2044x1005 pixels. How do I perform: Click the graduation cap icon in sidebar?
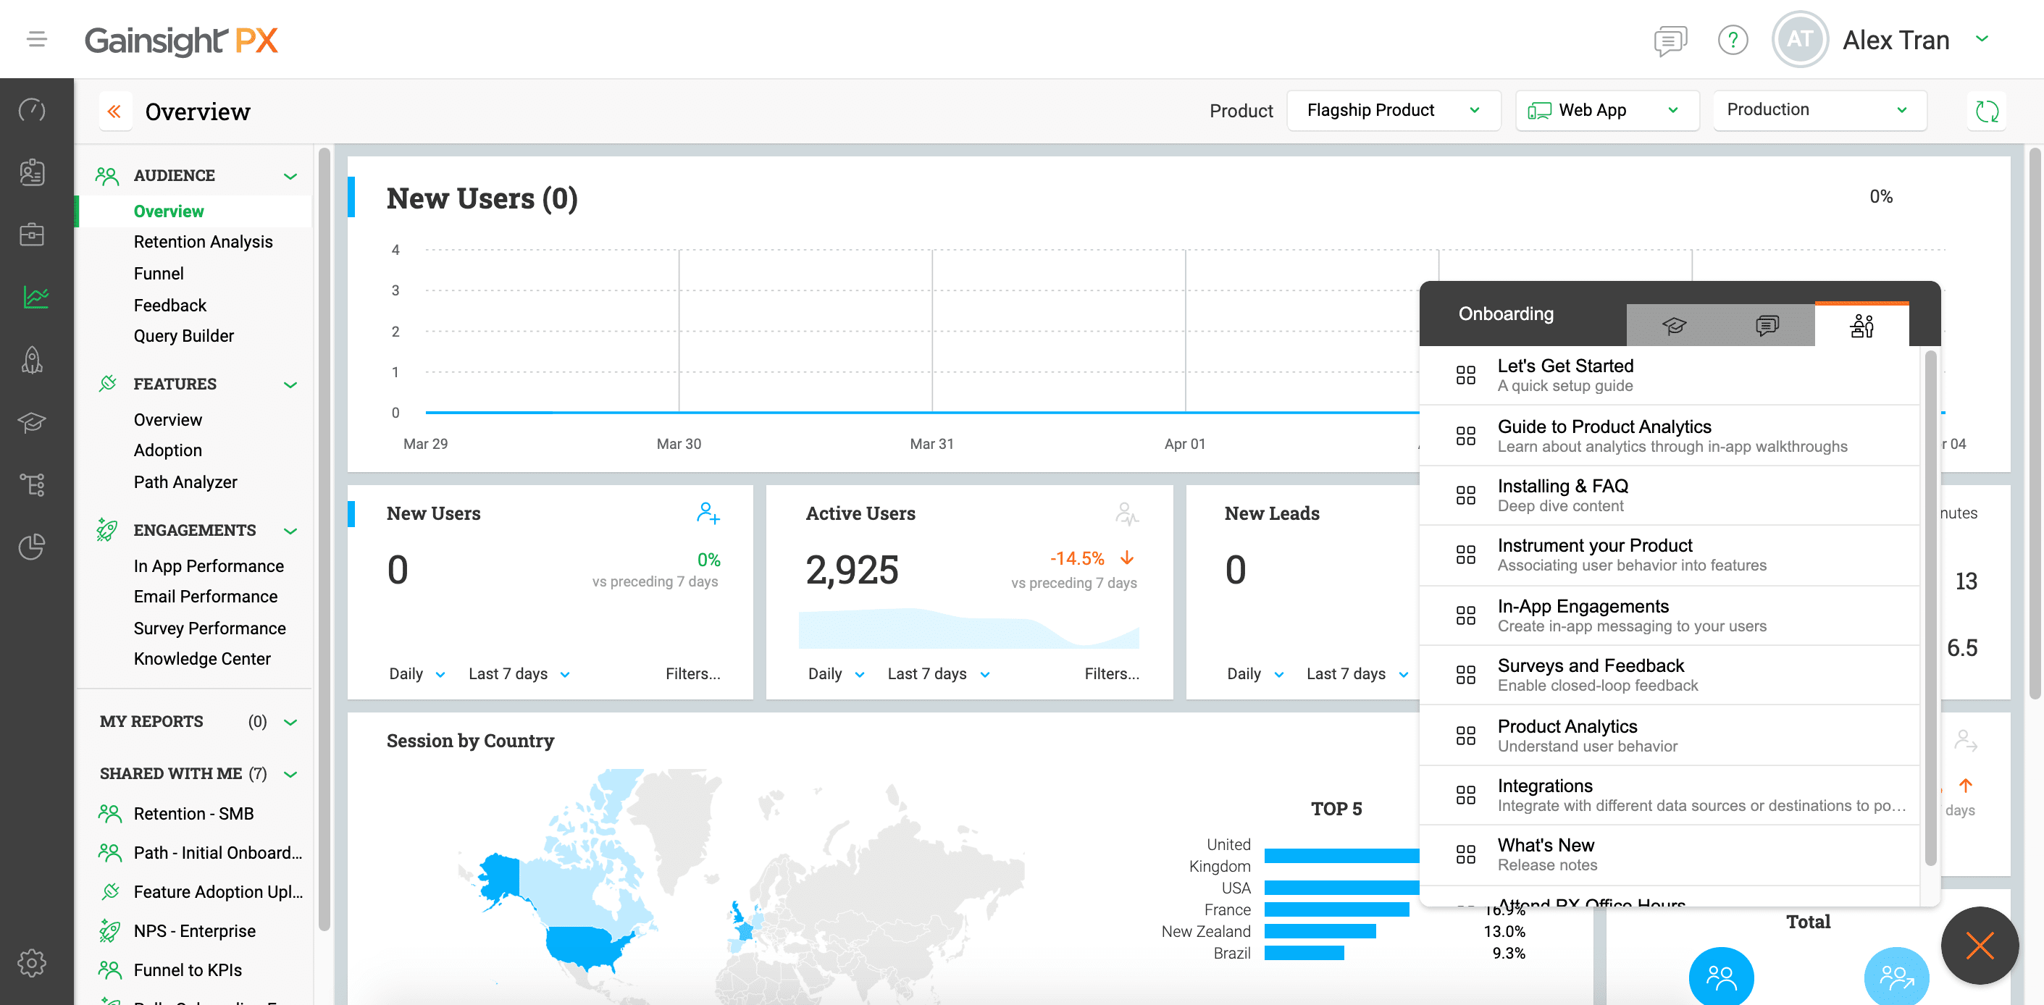click(33, 422)
